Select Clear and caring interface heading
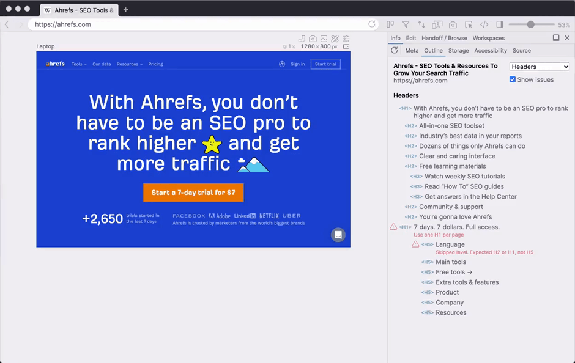Screen dimensions: 575x363 (458, 156)
